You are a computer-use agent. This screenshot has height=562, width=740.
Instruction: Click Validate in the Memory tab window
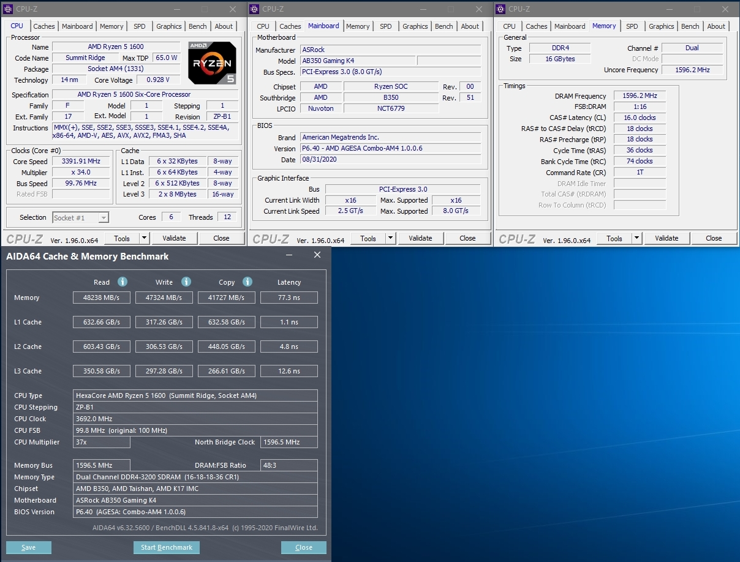point(666,238)
